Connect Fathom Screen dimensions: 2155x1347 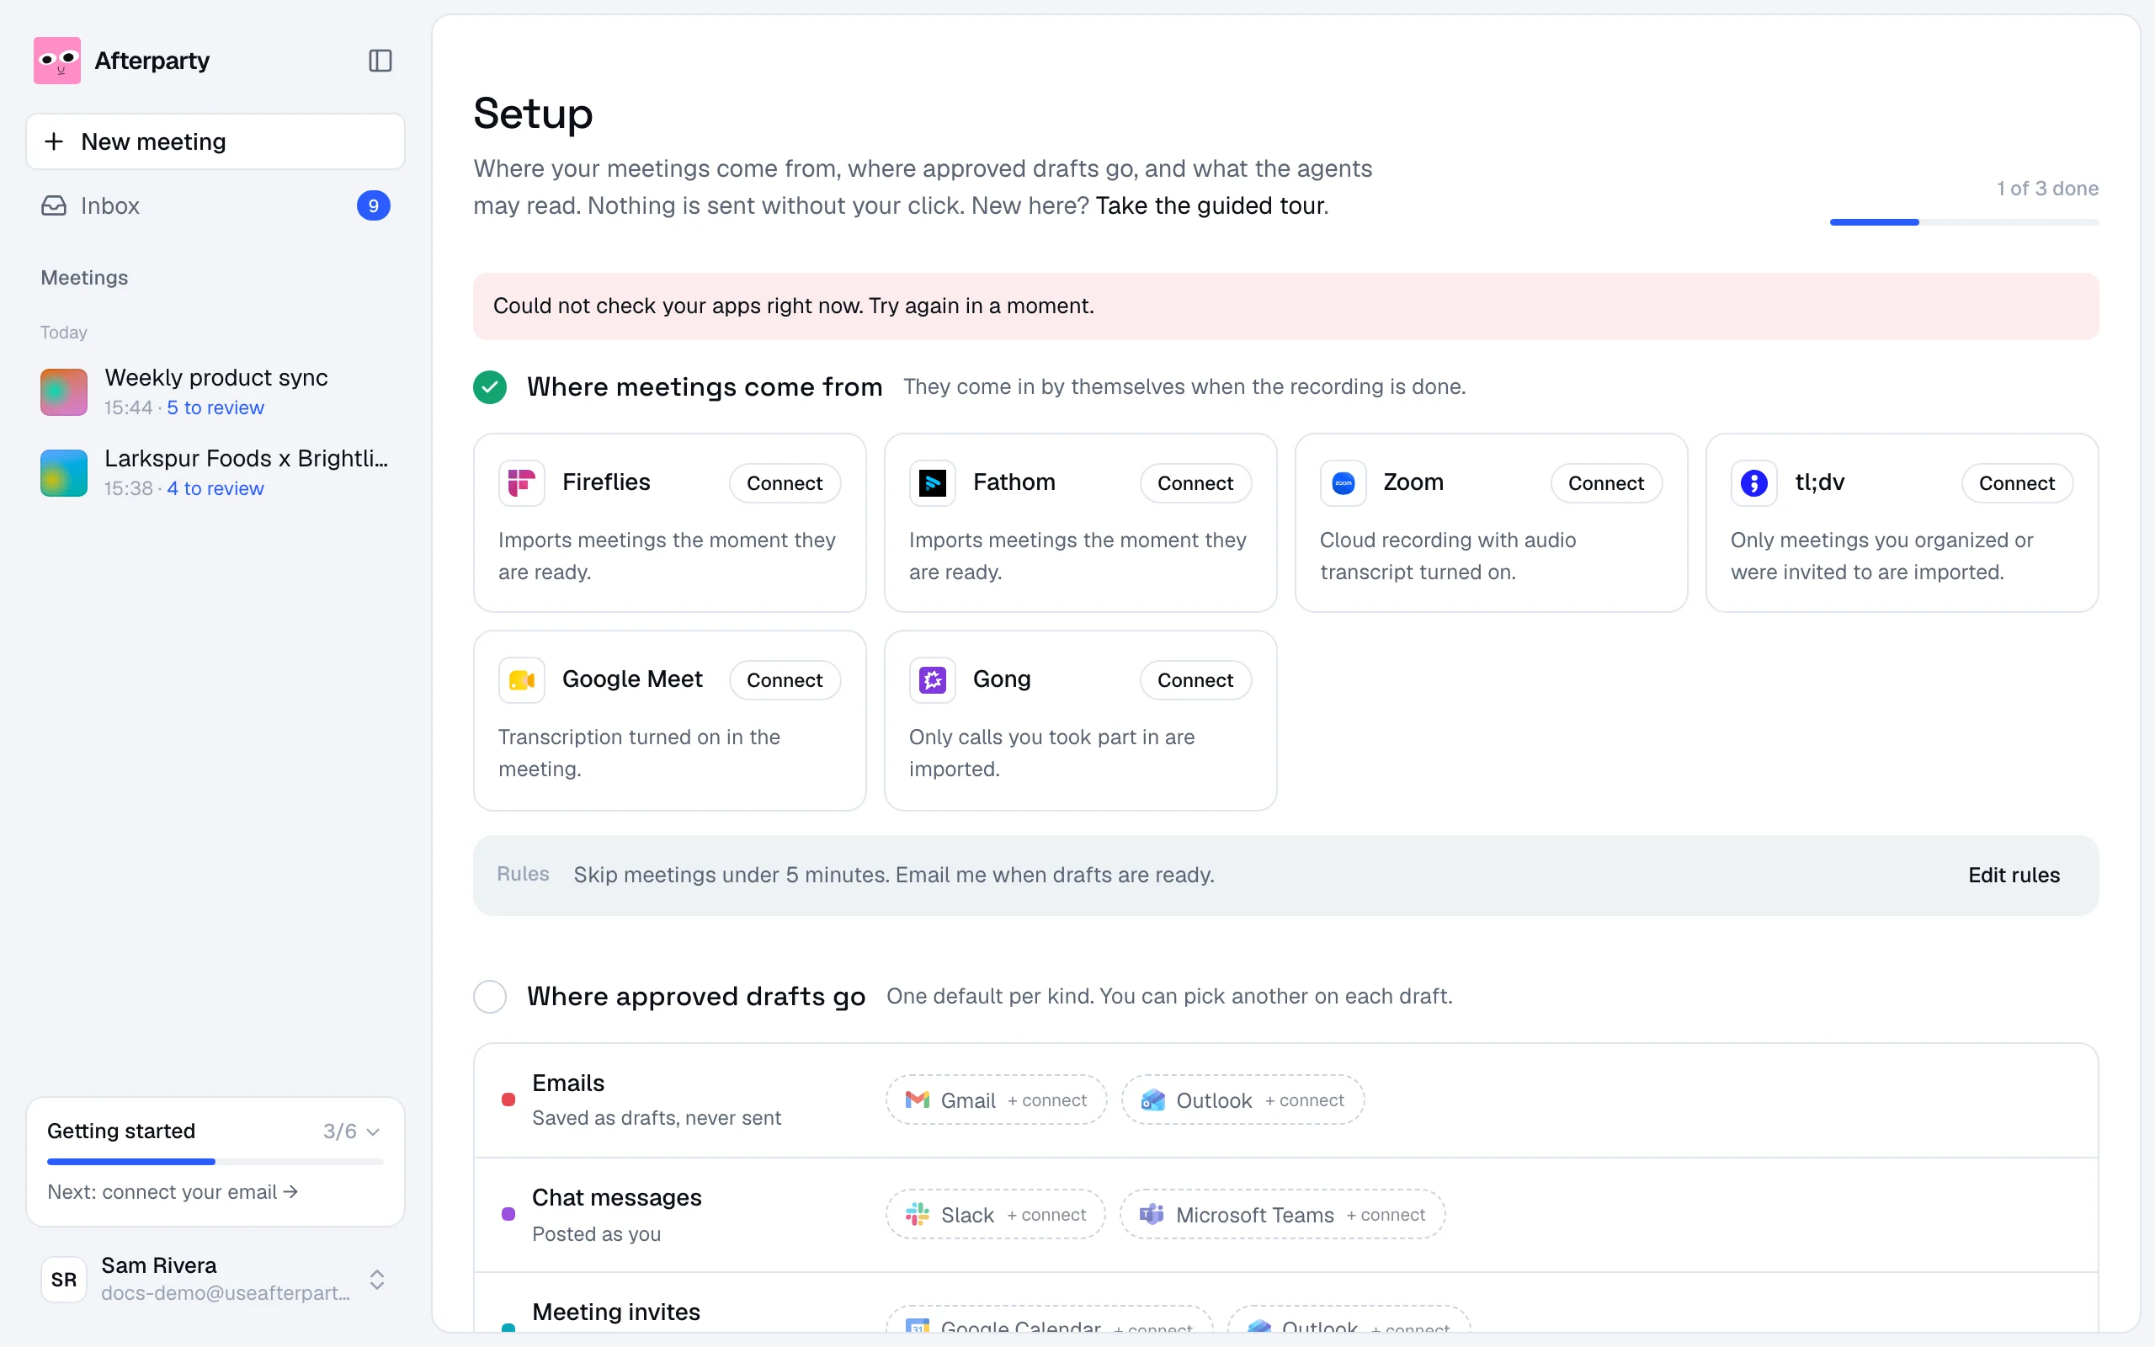[1195, 483]
